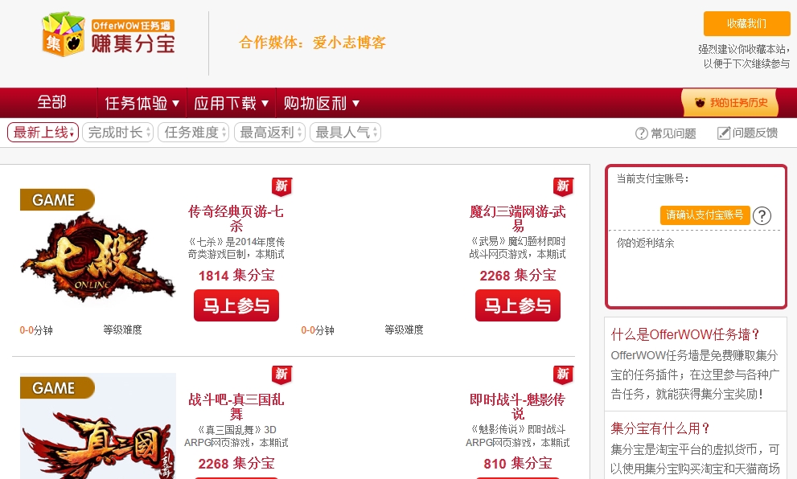Click the 新 badge above 魔幻三端网游-武易
Viewport: 797px width, 479px height.
point(563,186)
